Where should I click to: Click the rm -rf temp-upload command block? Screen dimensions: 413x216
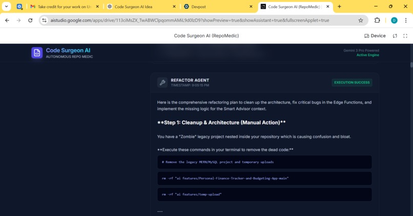(264, 195)
